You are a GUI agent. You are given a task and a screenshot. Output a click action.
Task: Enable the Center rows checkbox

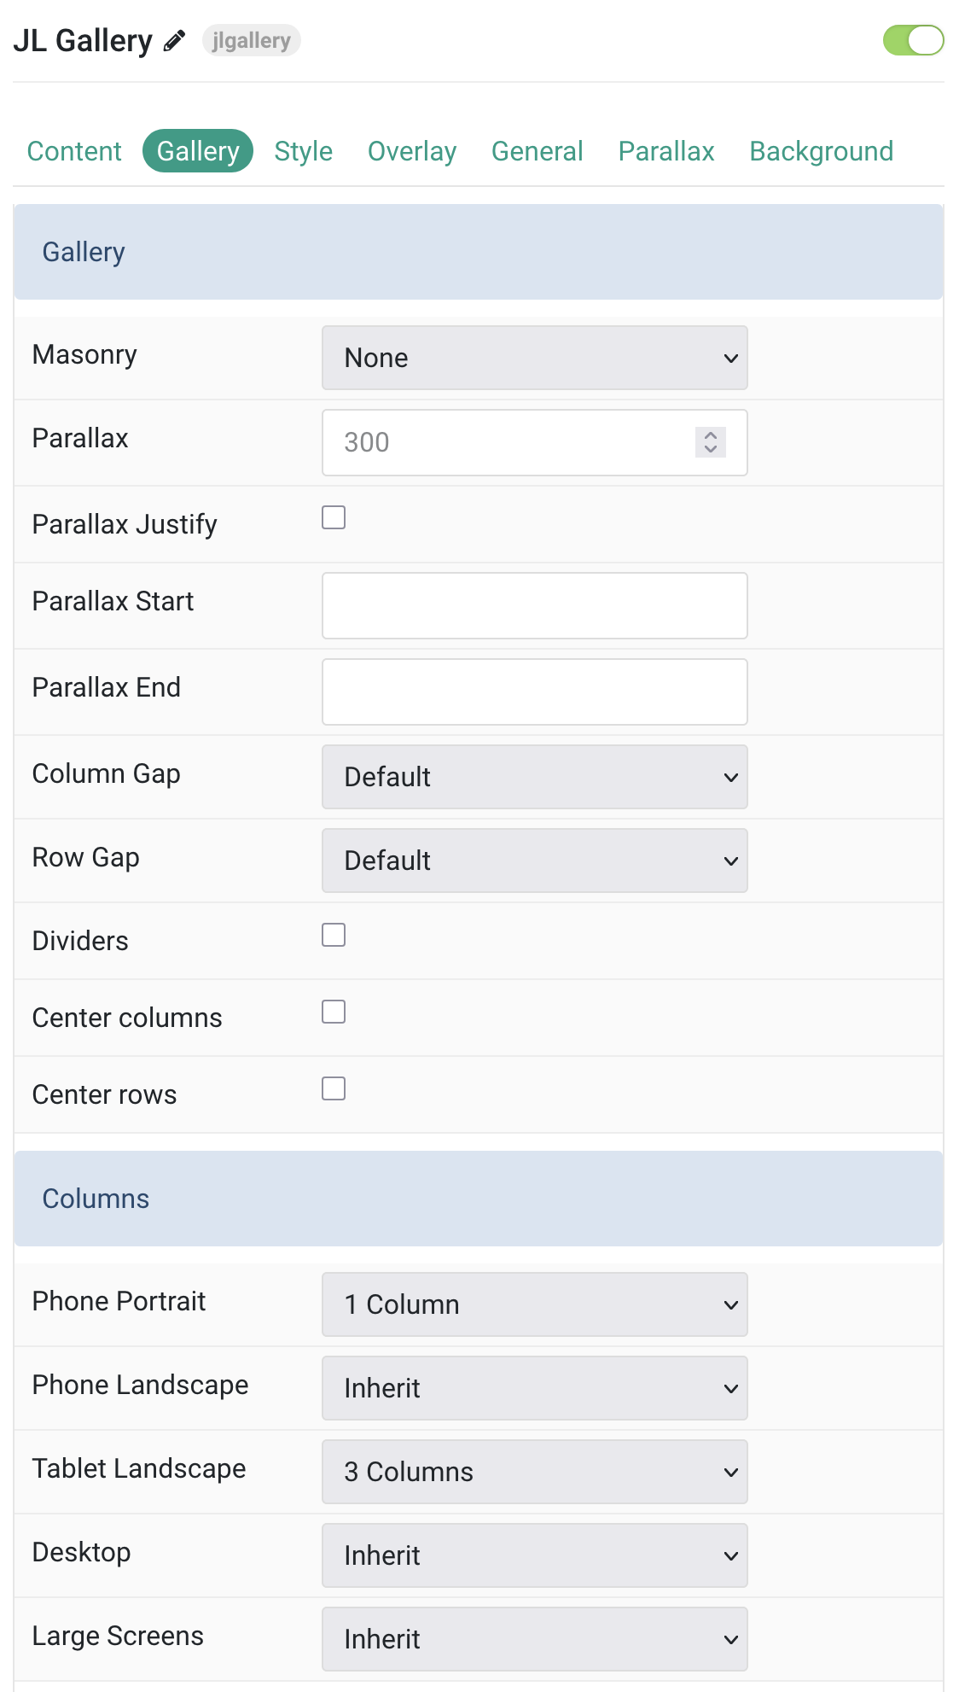tap(334, 1088)
